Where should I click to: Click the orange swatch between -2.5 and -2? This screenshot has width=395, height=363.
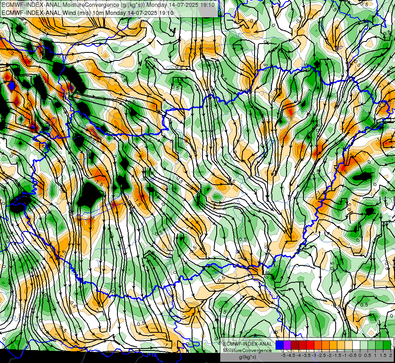pos(326,345)
